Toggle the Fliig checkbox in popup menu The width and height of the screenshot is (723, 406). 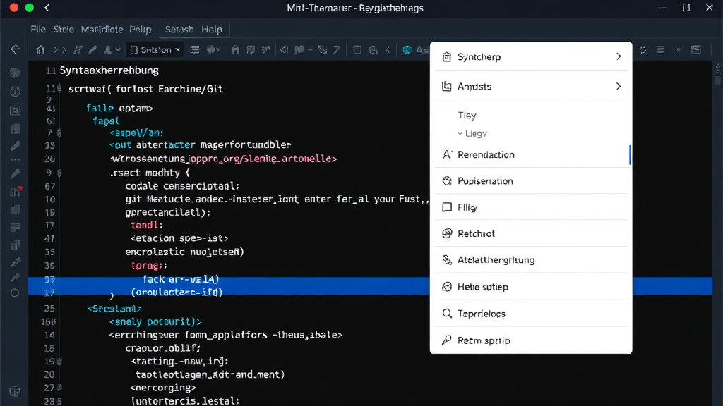point(446,207)
